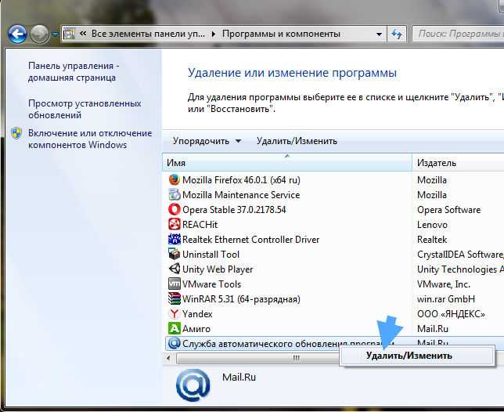Click the Refresh button next to address bar
Viewport: 504px width, 412px height.
[397, 34]
